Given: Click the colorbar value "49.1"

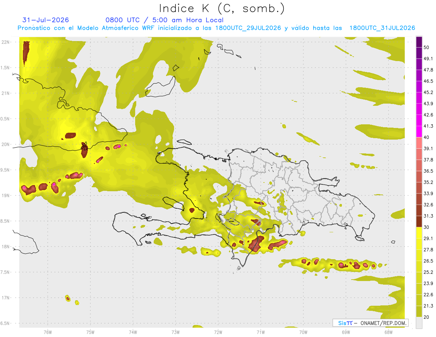Looking at the screenshot, I should [x=428, y=59].
